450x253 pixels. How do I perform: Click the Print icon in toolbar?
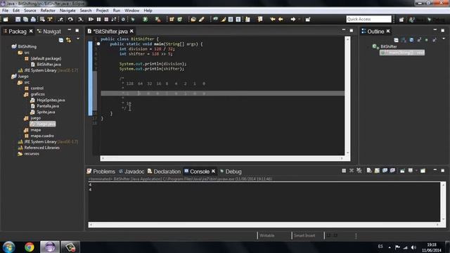pos(33,19)
